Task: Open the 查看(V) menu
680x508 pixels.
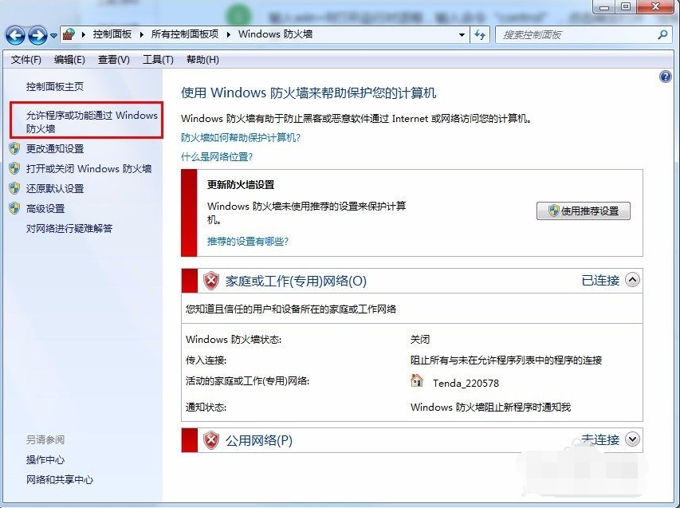Action: (114, 60)
